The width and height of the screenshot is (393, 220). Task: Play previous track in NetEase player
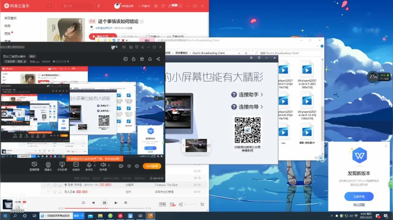point(93,203)
